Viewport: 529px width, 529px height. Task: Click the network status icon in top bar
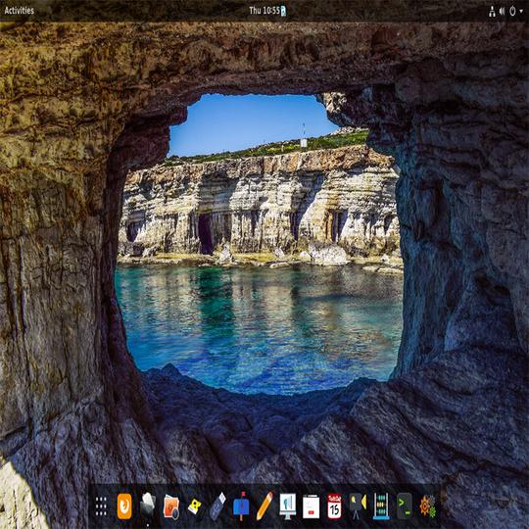pos(492,11)
